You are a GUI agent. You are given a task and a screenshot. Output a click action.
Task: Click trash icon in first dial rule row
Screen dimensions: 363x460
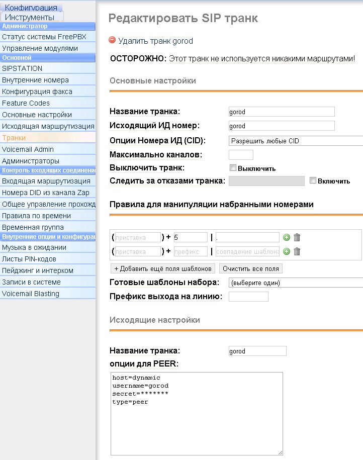pyautogui.click(x=297, y=237)
